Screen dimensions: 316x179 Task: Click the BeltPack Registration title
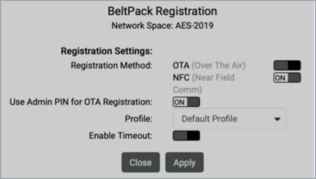(162, 11)
